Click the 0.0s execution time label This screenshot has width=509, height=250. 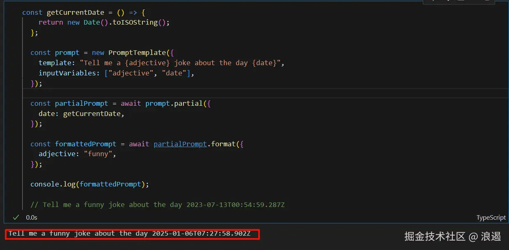click(31, 217)
